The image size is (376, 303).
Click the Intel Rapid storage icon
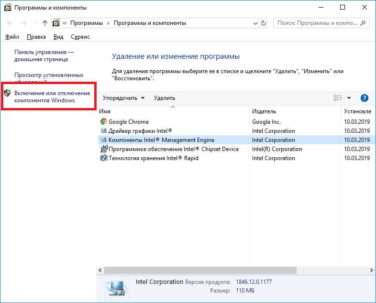pos(103,158)
